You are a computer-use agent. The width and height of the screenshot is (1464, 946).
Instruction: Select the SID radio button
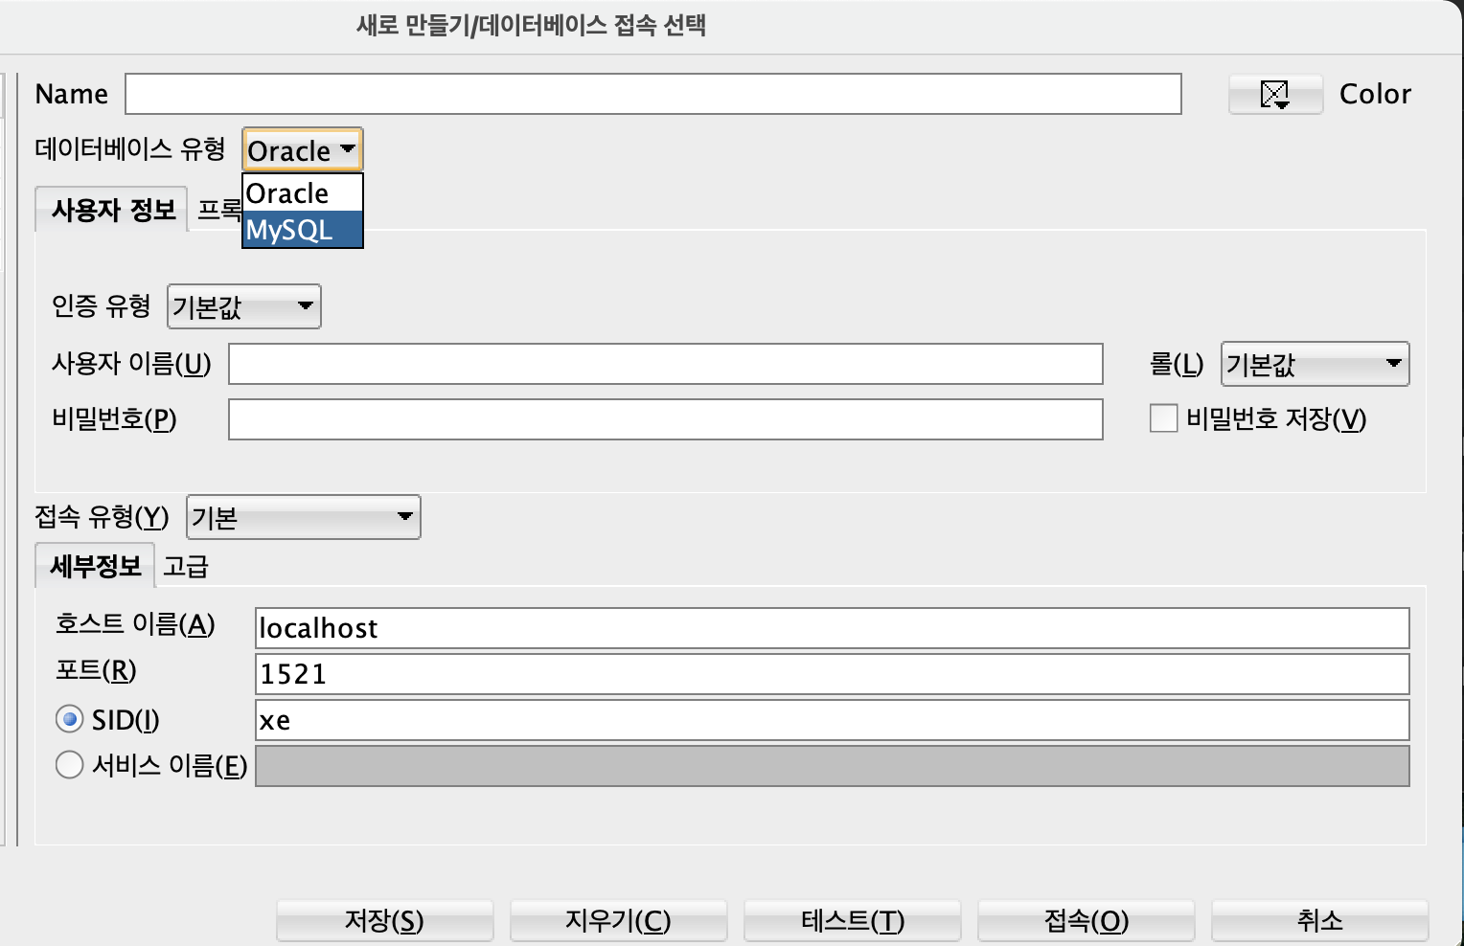tap(69, 719)
